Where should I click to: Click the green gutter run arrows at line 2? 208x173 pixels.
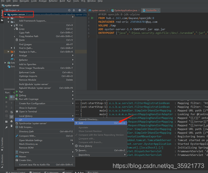tap(92, 18)
